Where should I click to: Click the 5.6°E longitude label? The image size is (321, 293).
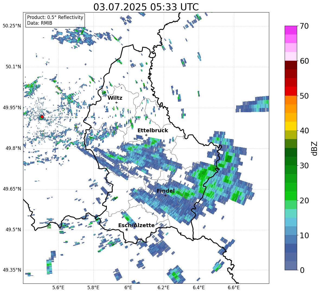(58, 288)
